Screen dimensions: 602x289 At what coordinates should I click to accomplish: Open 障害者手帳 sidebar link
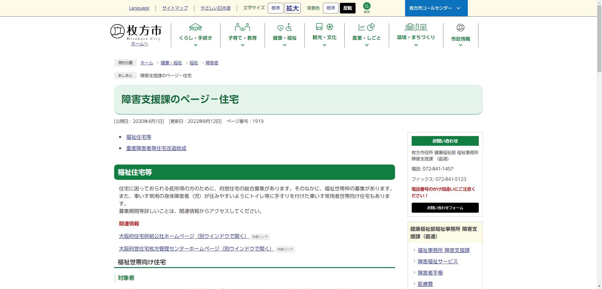click(430, 273)
